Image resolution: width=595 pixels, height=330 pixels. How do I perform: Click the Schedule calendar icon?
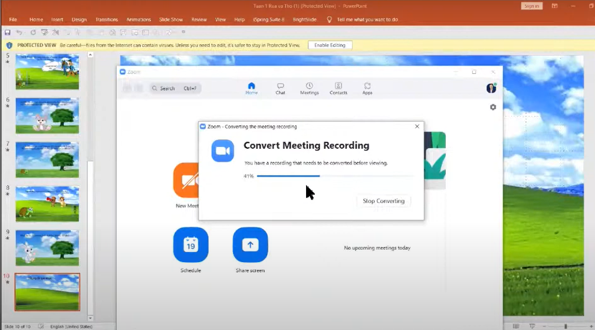pyautogui.click(x=190, y=244)
